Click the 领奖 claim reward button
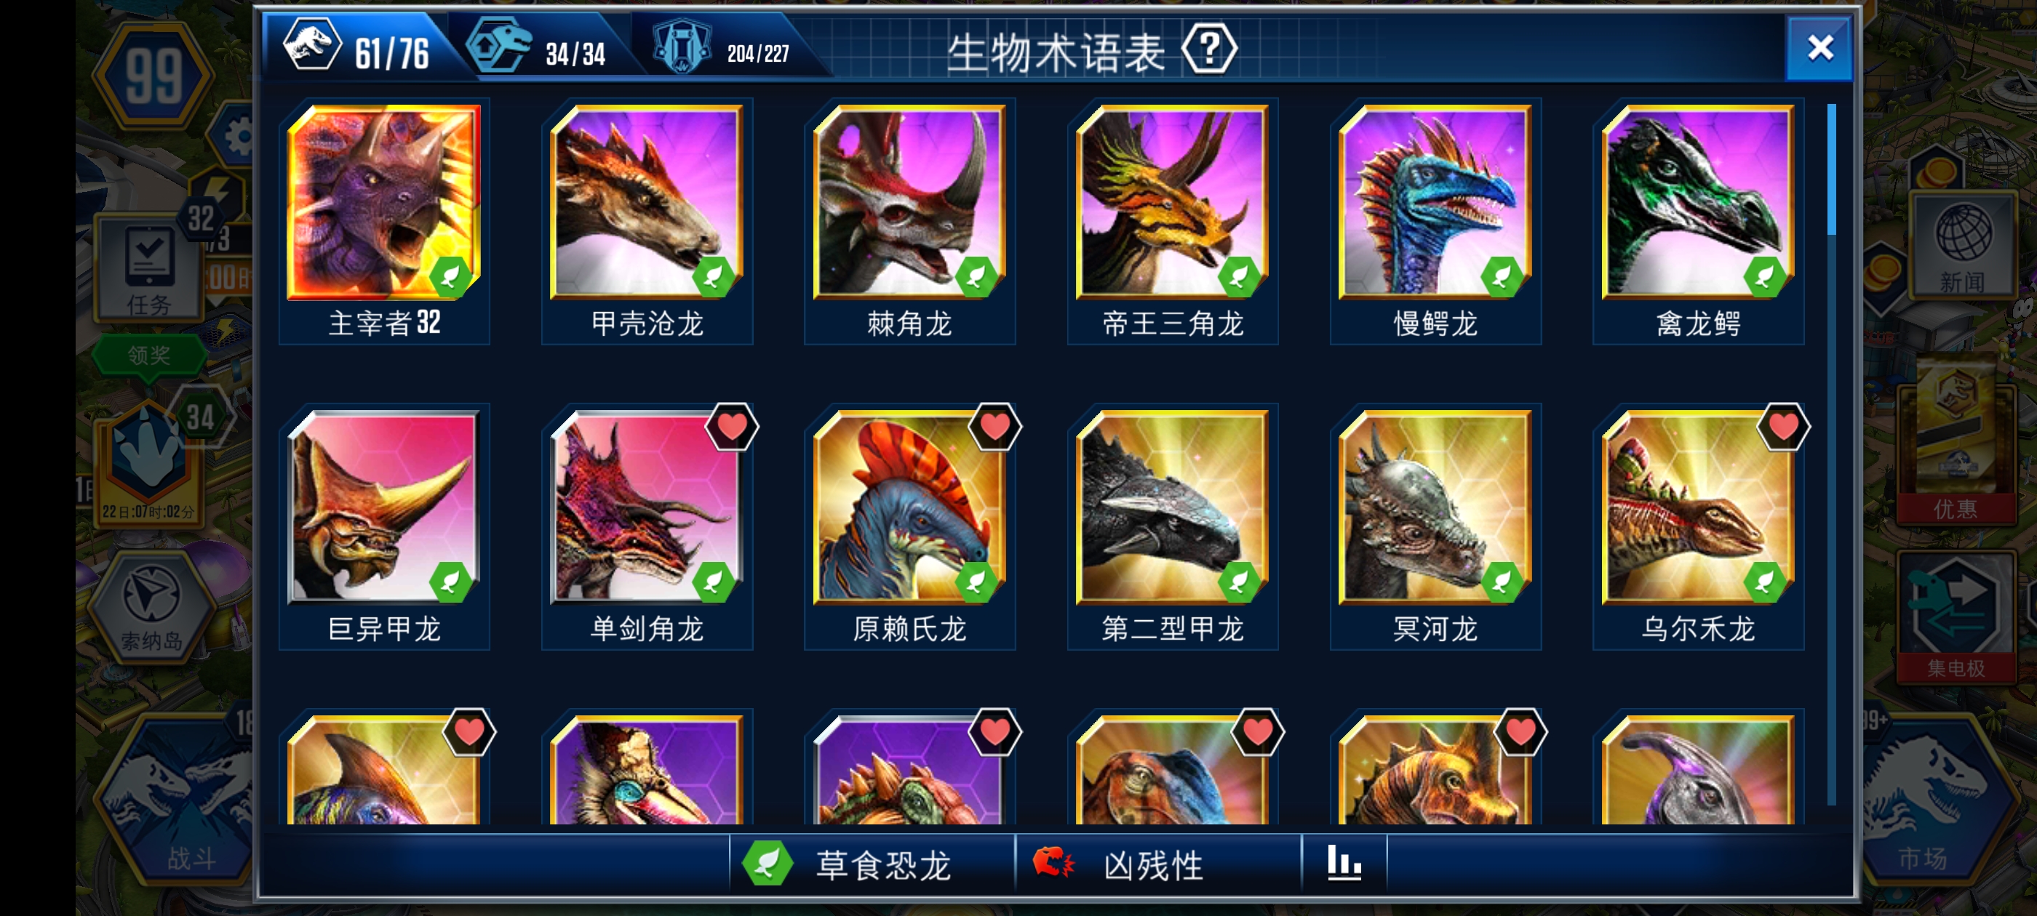2037x916 pixels. pyautogui.click(x=148, y=355)
